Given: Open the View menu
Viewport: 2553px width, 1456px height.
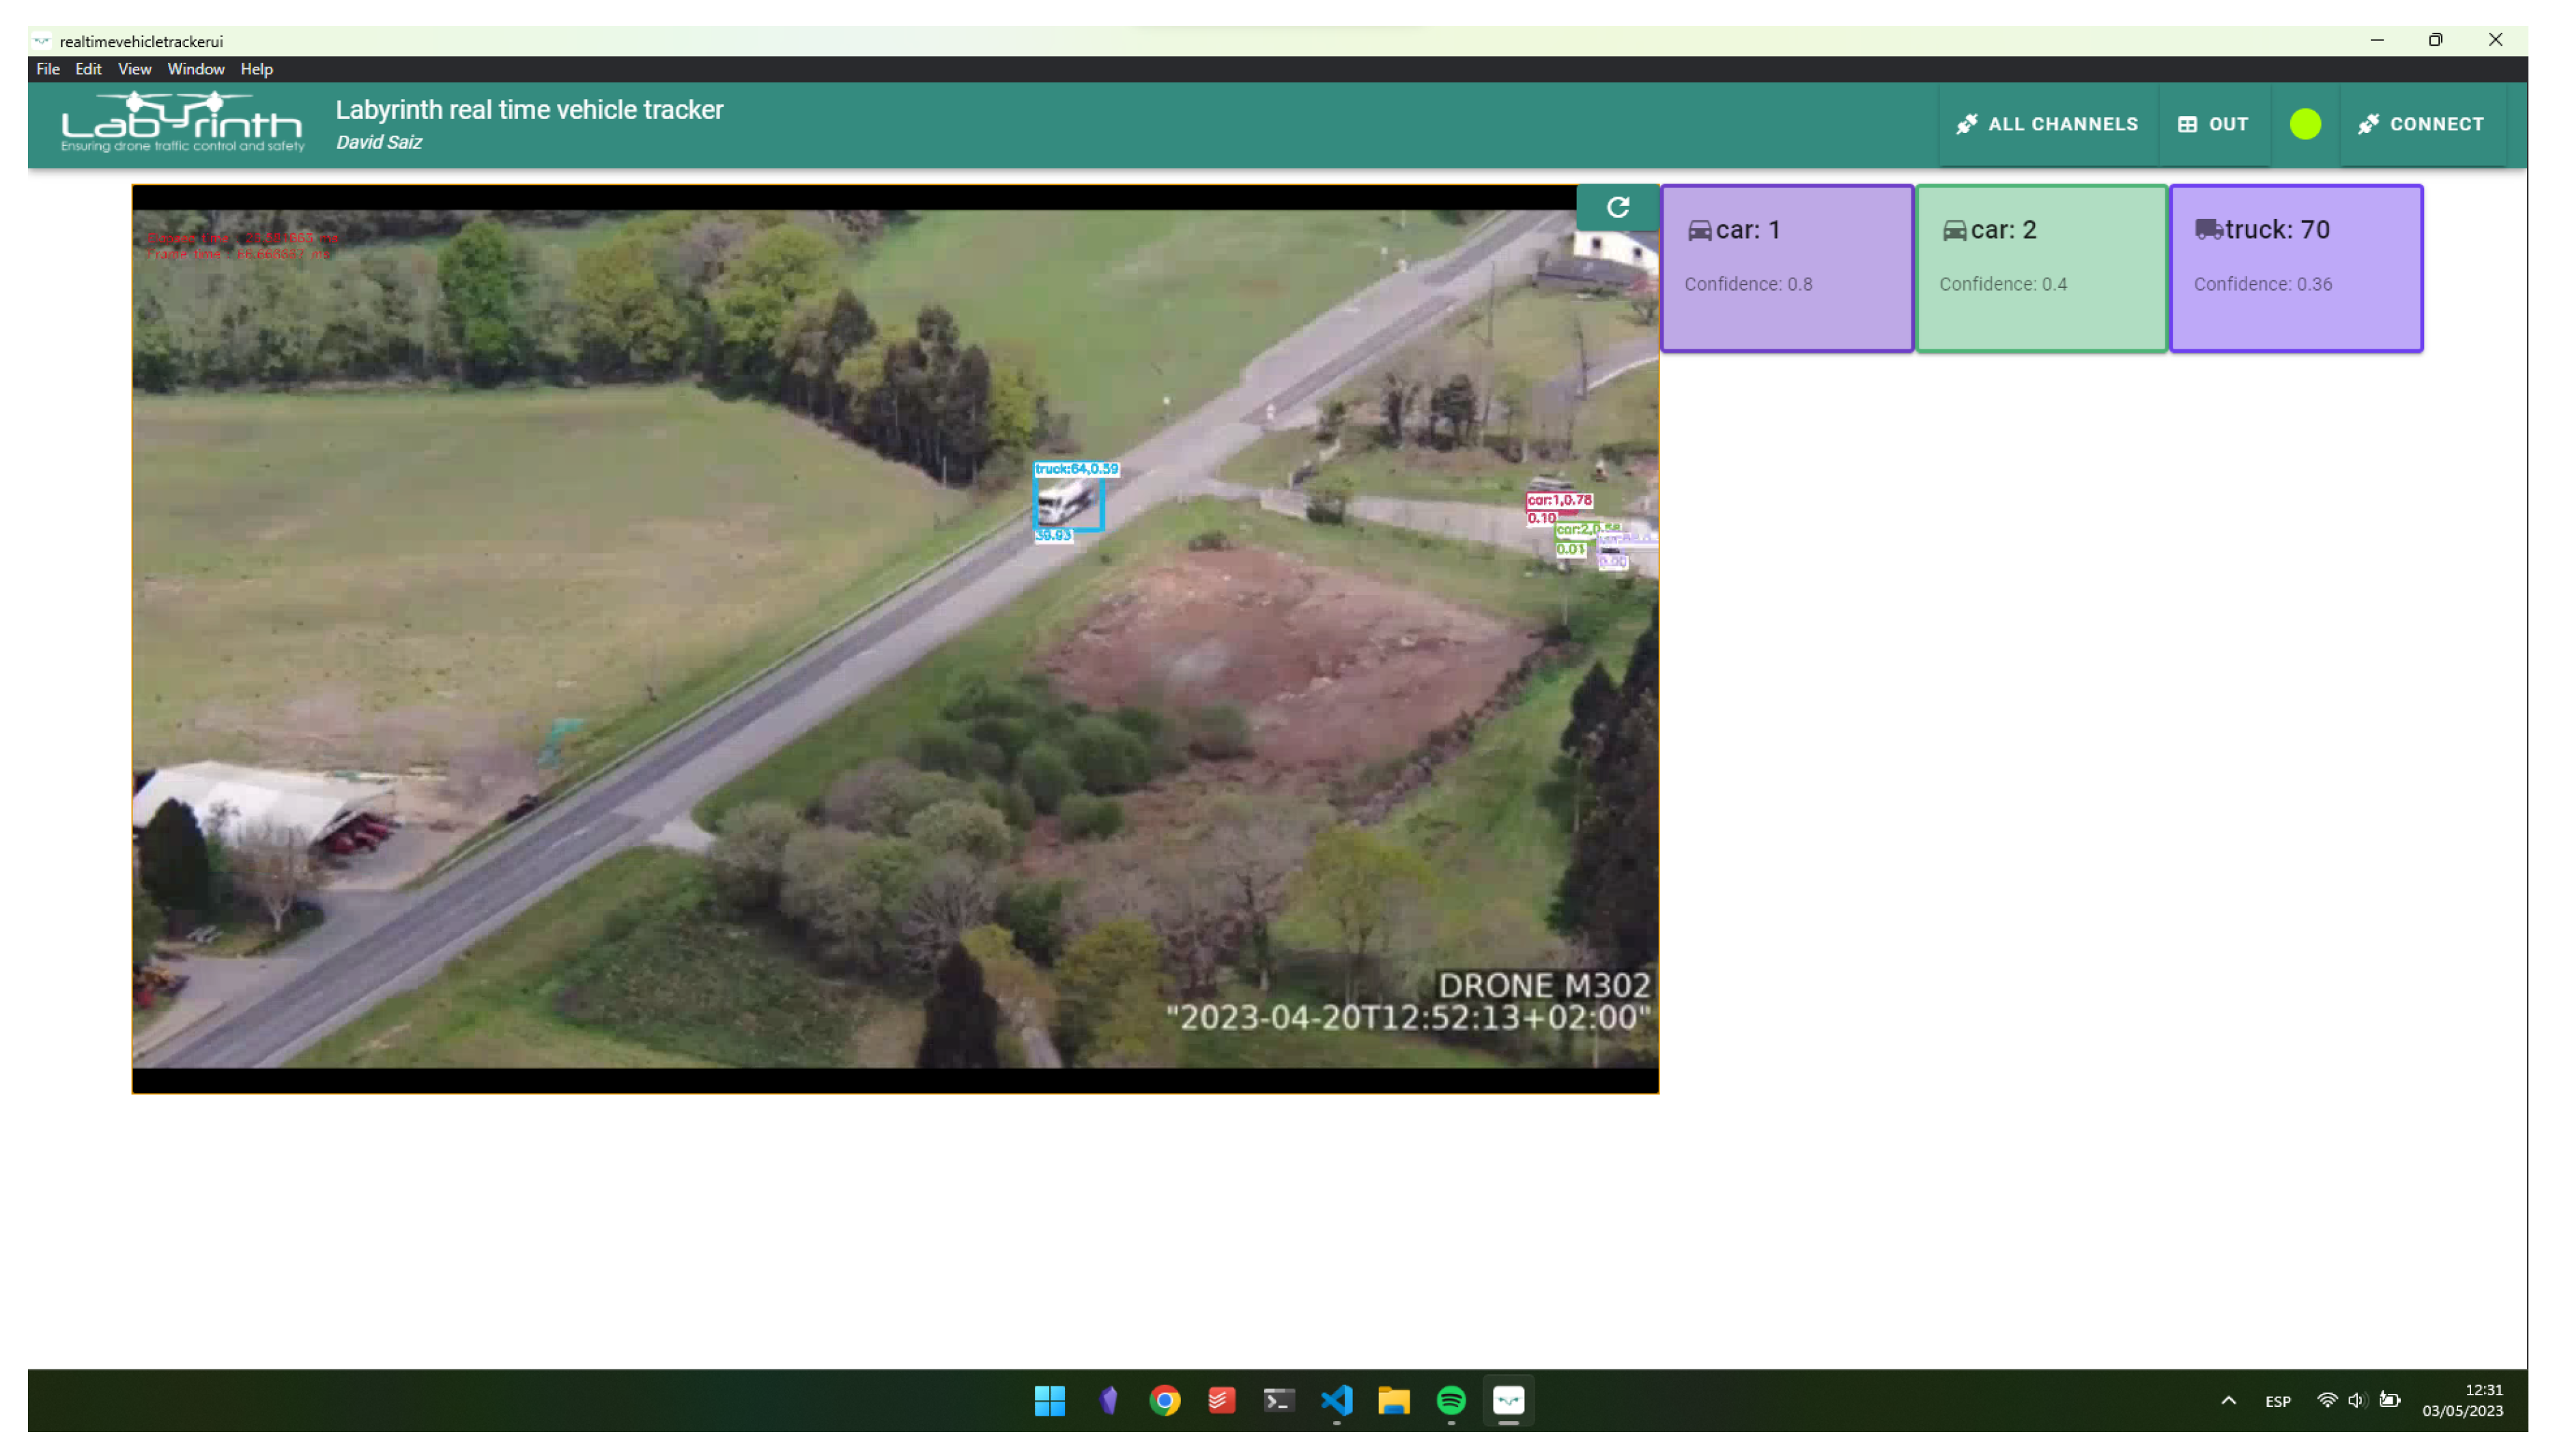Looking at the screenshot, I should pyautogui.click(x=134, y=69).
